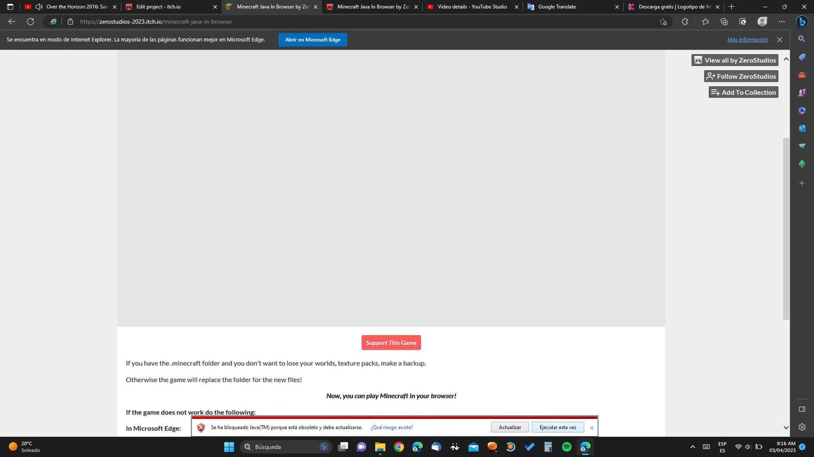814x457 pixels.
Task: Select the active Minecraft Java In Browser tab
Action: coord(272,6)
